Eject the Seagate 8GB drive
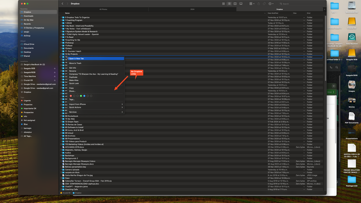Image resolution: width=361 pixels, height=203 pixels. point(55,69)
